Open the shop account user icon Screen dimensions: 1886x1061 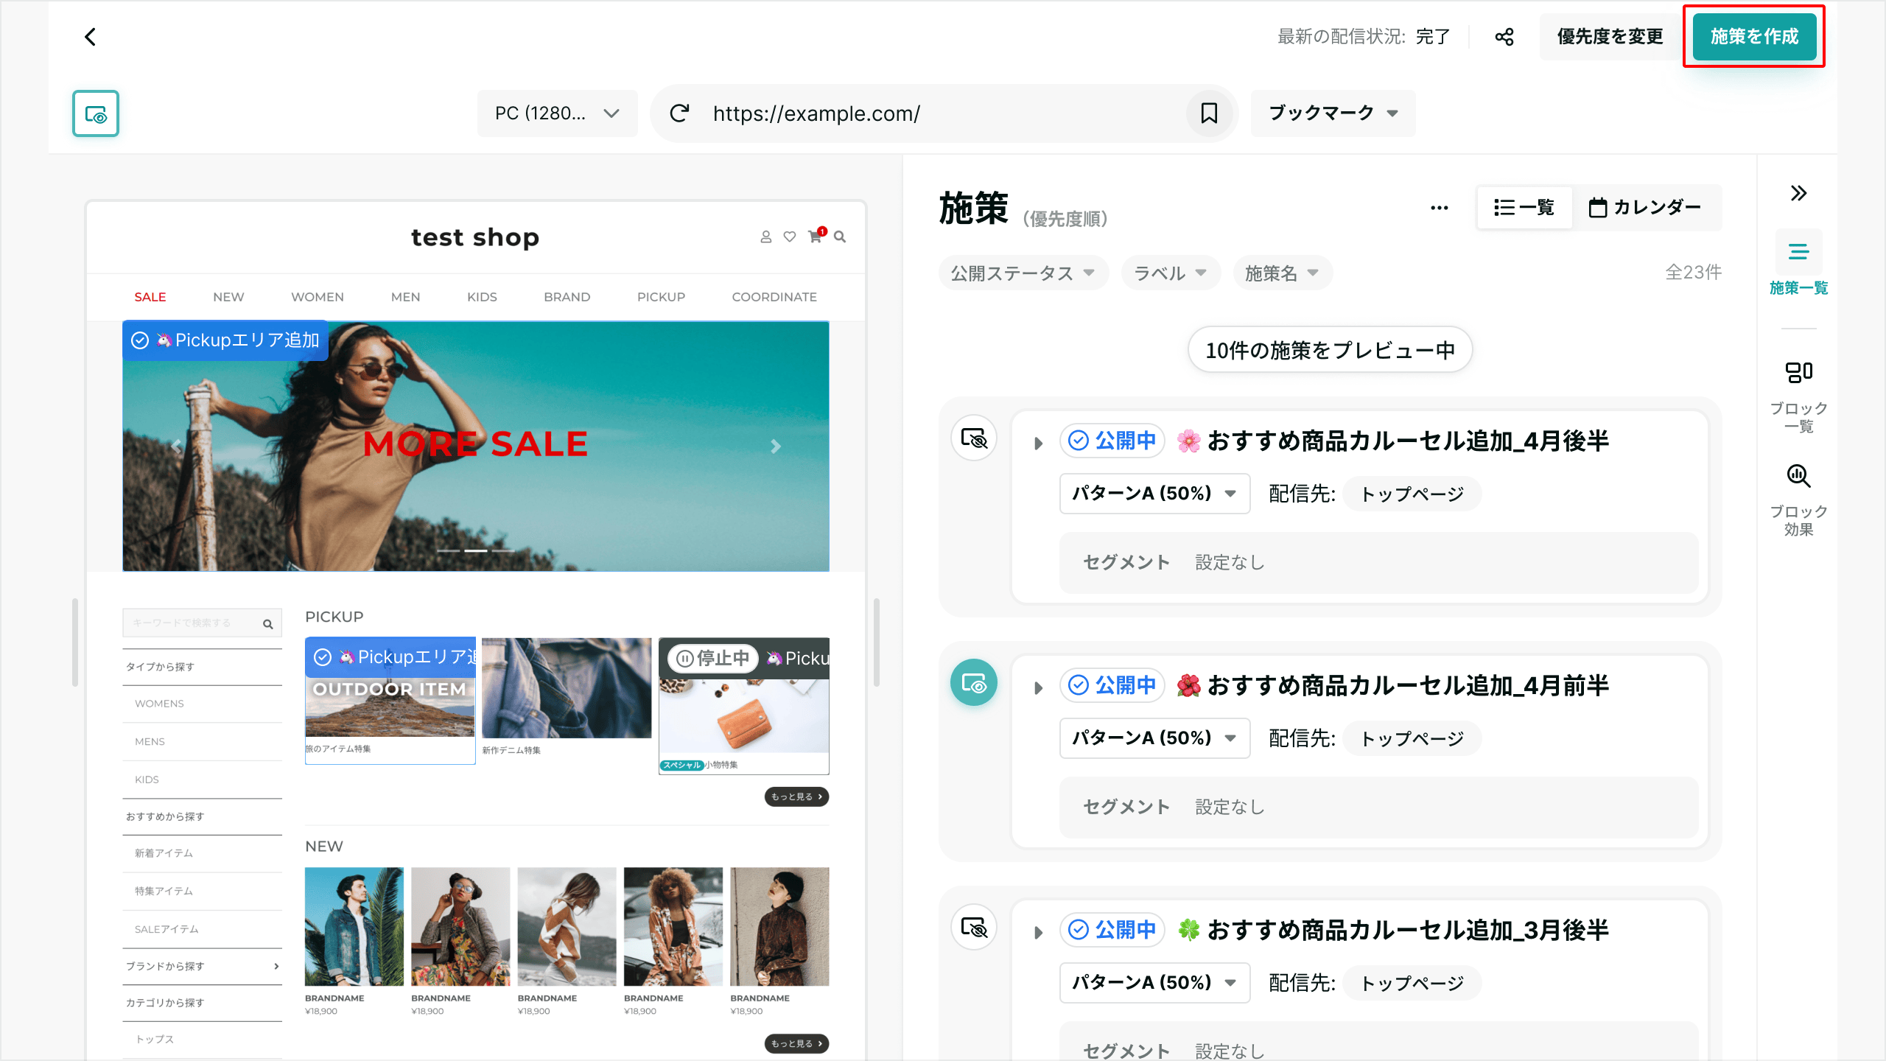click(766, 237)
